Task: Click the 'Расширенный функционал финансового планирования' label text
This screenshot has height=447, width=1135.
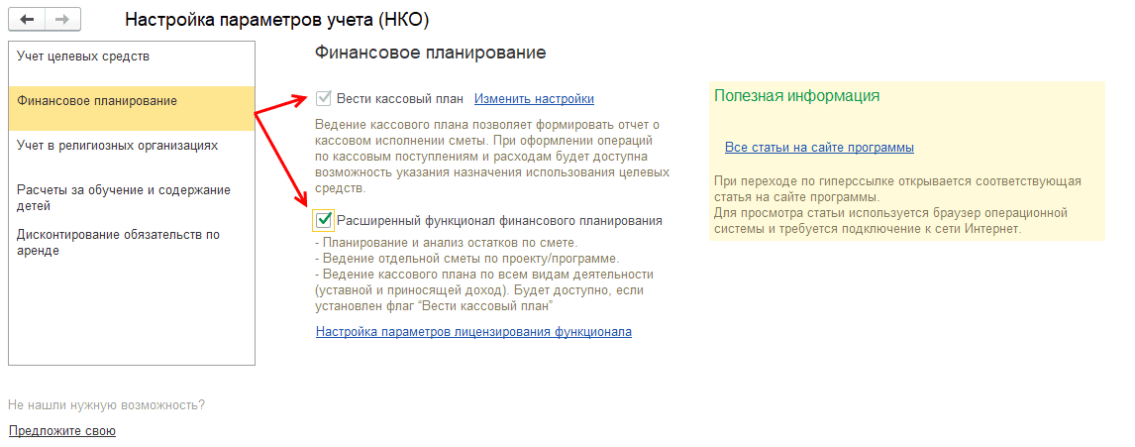Action: pos(499,220)
